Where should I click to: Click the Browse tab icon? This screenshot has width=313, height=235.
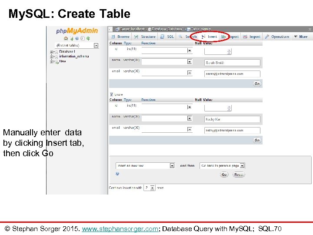coord(113,37)
